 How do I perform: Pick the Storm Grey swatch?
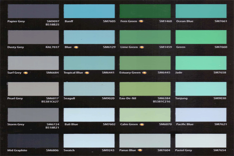coord(33,115)
